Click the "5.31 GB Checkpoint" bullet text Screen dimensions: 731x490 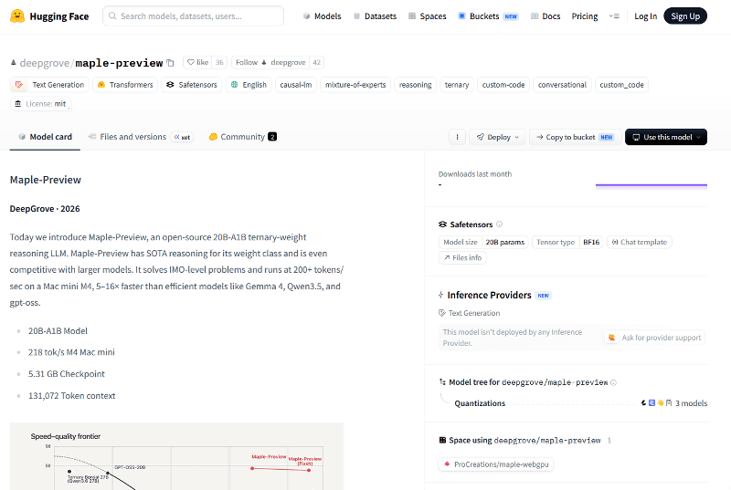tap(67, 374)
